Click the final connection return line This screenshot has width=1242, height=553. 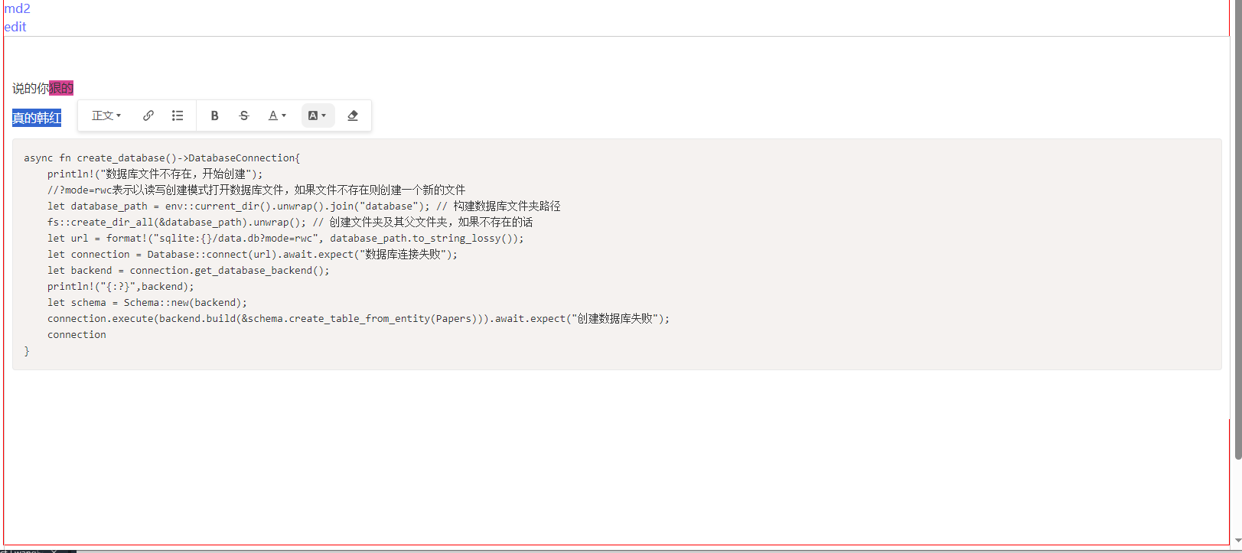tap(77, 334)
